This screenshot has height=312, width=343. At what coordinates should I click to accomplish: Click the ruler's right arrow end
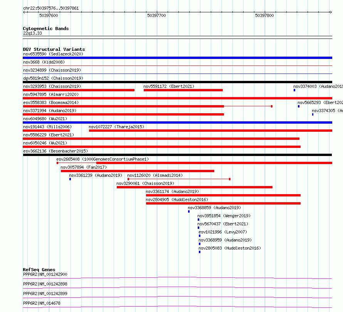[x=331, y=12]
